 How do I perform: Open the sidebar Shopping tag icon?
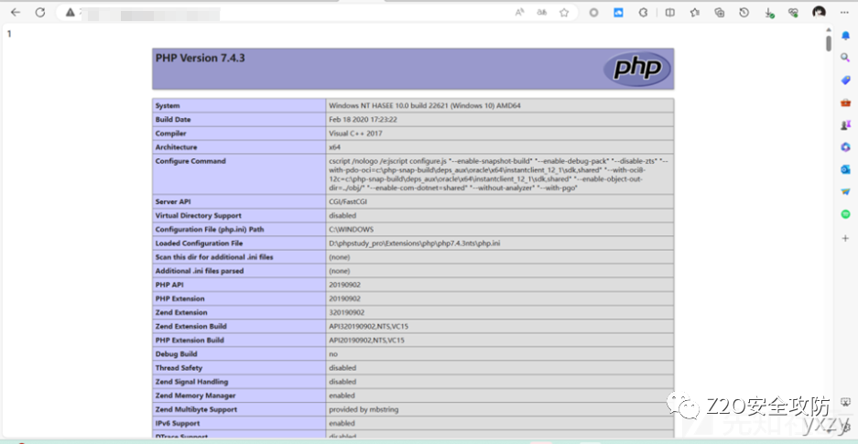[x=845, y=81]
